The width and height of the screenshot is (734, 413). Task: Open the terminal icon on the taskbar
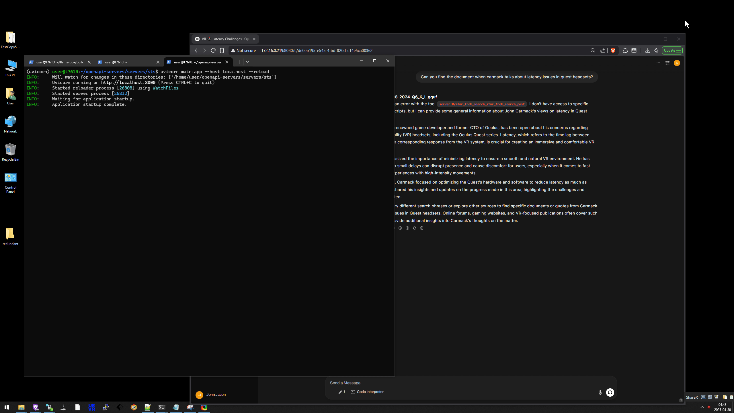point(162,407)
